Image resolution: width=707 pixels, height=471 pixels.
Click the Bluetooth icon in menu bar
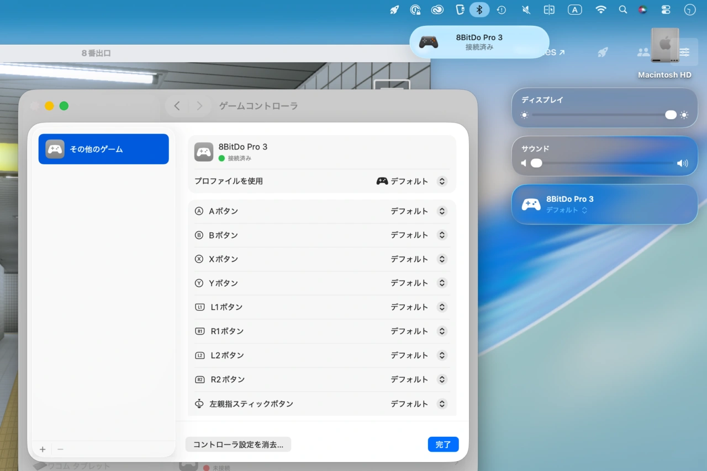[x=479, y=9]
